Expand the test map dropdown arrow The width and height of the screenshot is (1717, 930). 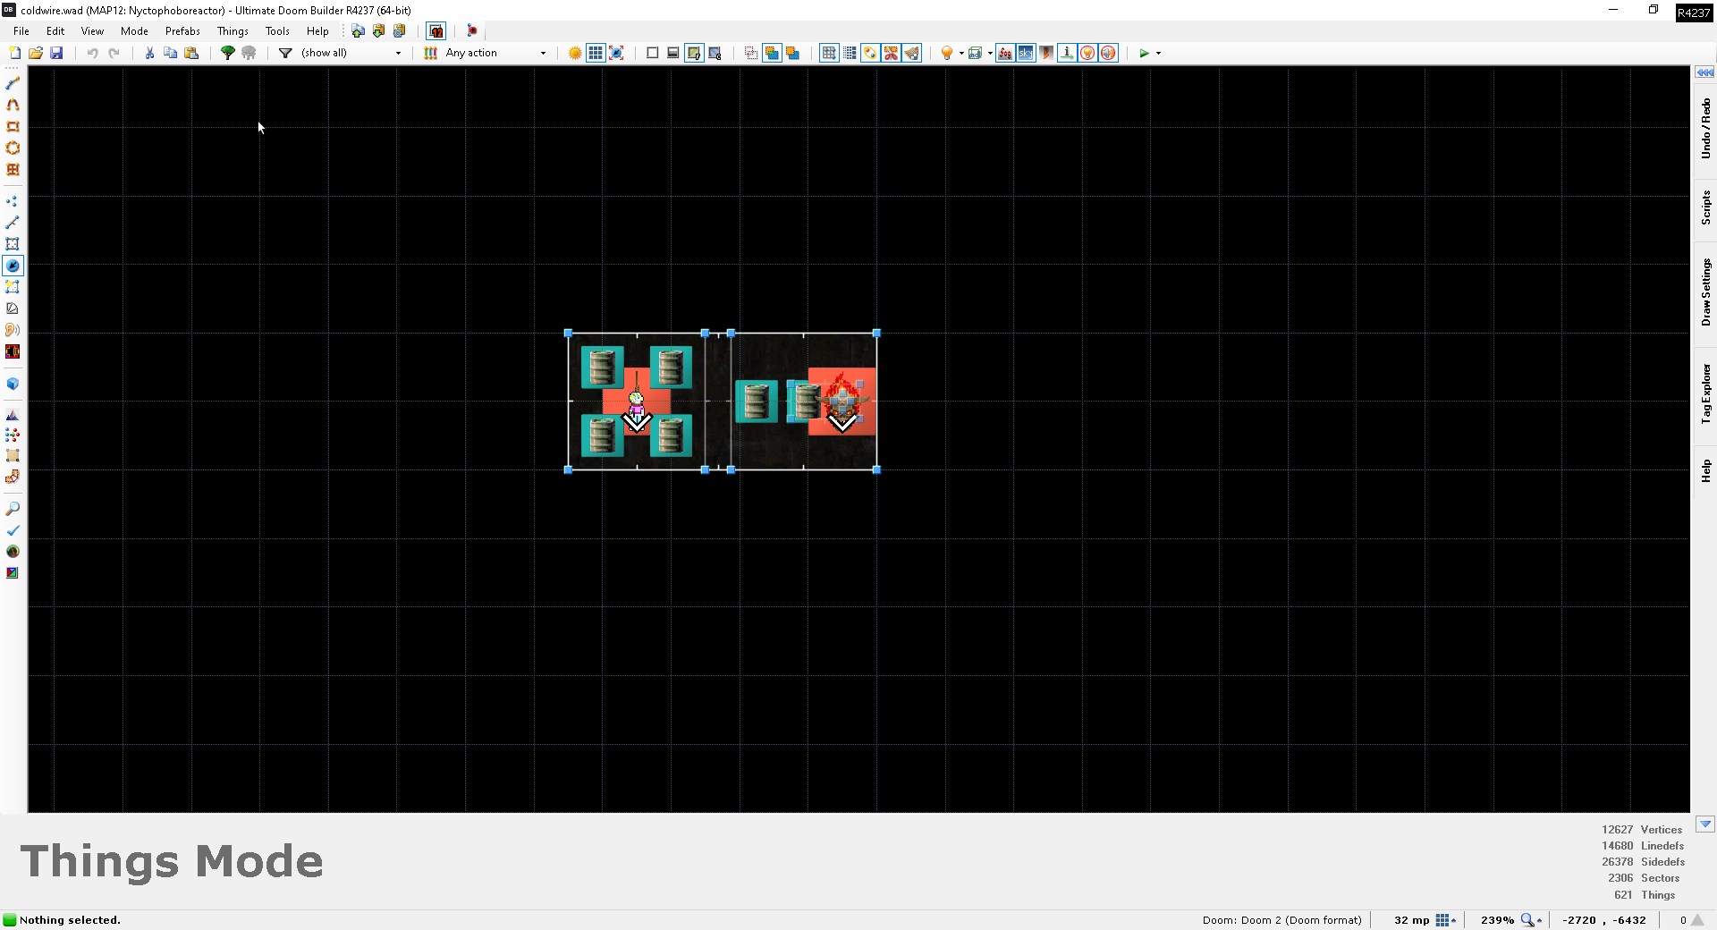(x=1158, y=53)
